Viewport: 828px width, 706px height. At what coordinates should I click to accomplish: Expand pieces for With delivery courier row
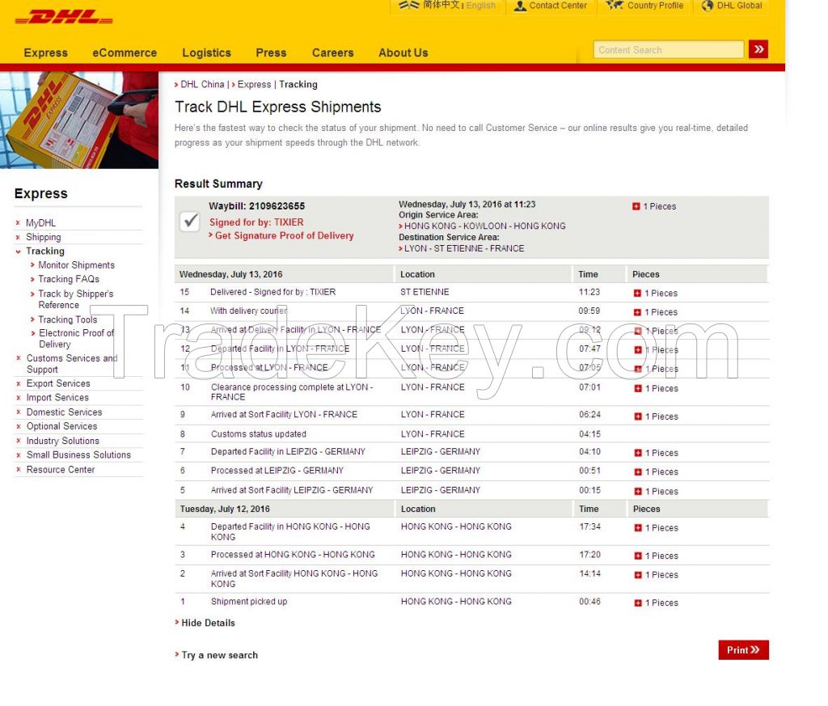coord(637,312)
